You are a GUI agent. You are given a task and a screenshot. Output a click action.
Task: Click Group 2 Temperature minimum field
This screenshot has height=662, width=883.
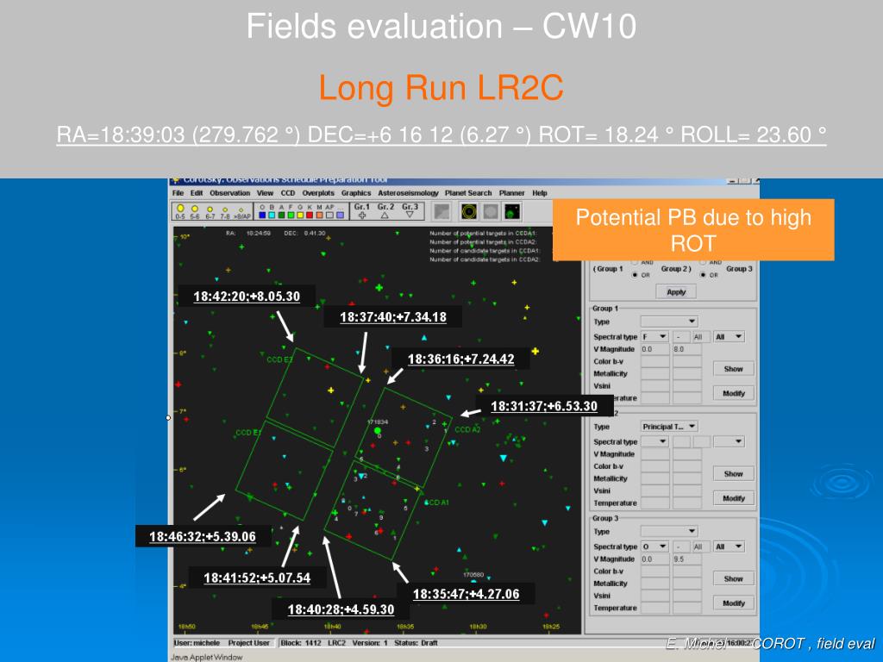tap(655, 503)
